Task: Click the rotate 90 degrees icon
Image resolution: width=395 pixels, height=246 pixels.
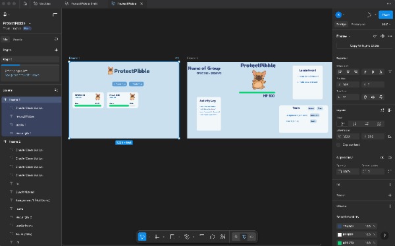Action: [x=365, y=97]
